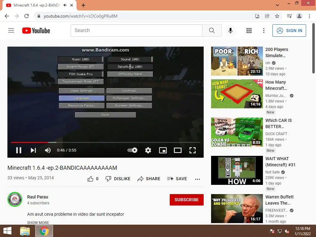
Task: Click the address bar URL
Action: (x=81, y=16)
